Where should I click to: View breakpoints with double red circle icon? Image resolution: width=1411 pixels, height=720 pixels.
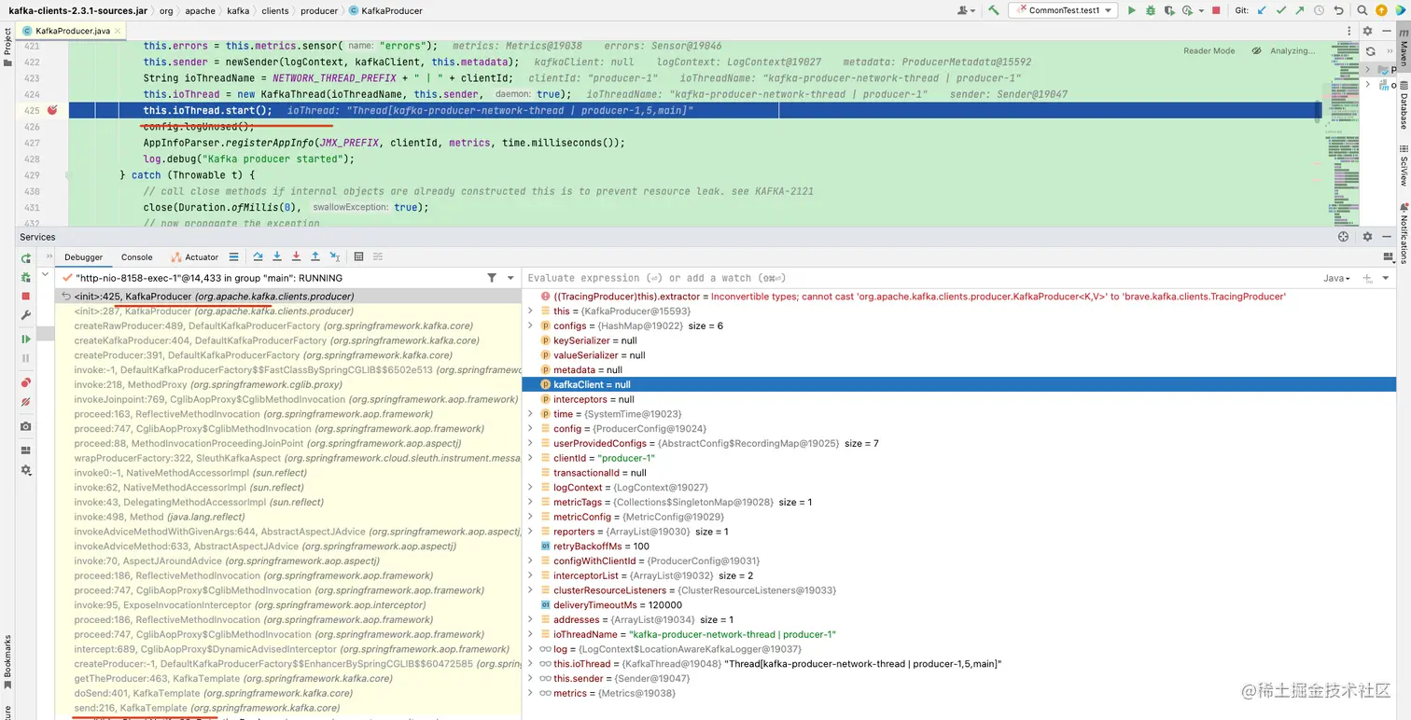pyautogui.click(x=26, y=382)
